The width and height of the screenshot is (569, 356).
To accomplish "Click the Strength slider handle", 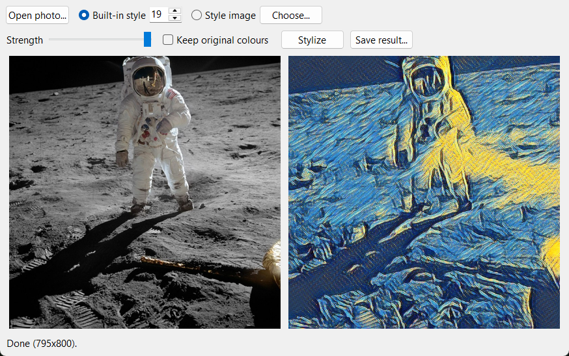I will [147, 39].
